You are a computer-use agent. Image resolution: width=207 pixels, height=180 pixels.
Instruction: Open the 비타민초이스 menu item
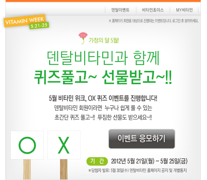pos(153,10)
